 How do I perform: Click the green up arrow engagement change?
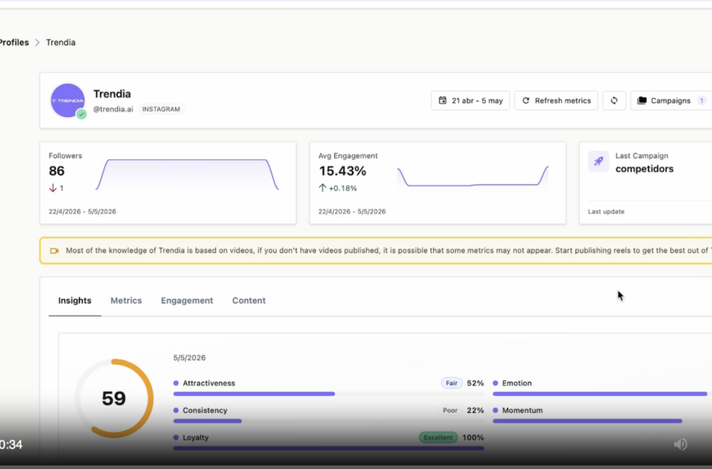pyautogui.click(x=322, y=188)
